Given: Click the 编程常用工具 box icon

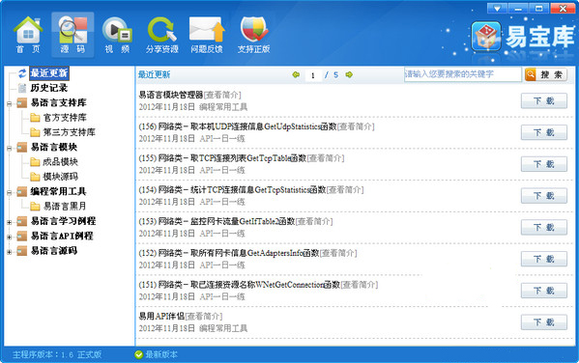Looking at the screenshot, I should pos(22,191).
